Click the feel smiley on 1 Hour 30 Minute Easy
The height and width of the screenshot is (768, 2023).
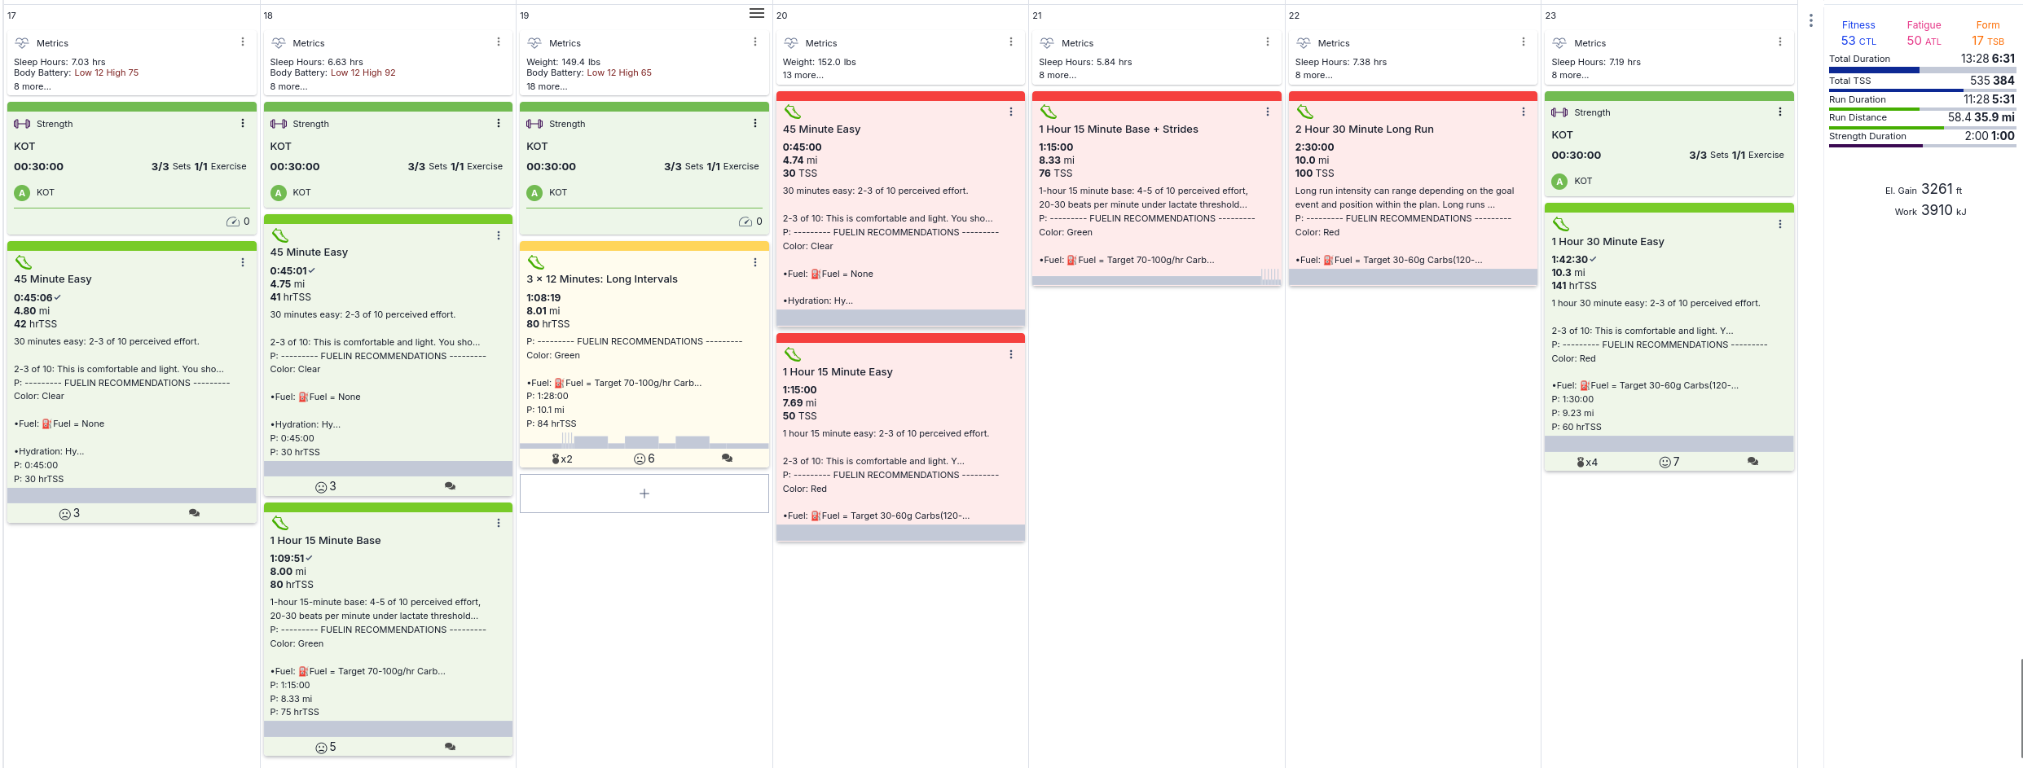click(1665, 463)
